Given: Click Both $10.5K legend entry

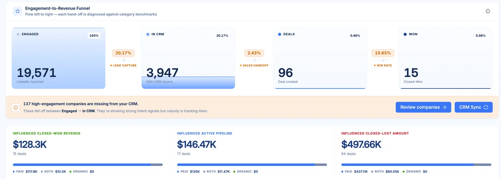Looking at the screenshot, I should coord(53,171).
